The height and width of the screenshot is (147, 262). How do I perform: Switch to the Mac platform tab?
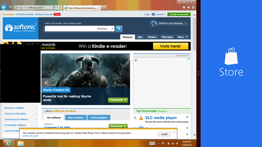140,37
